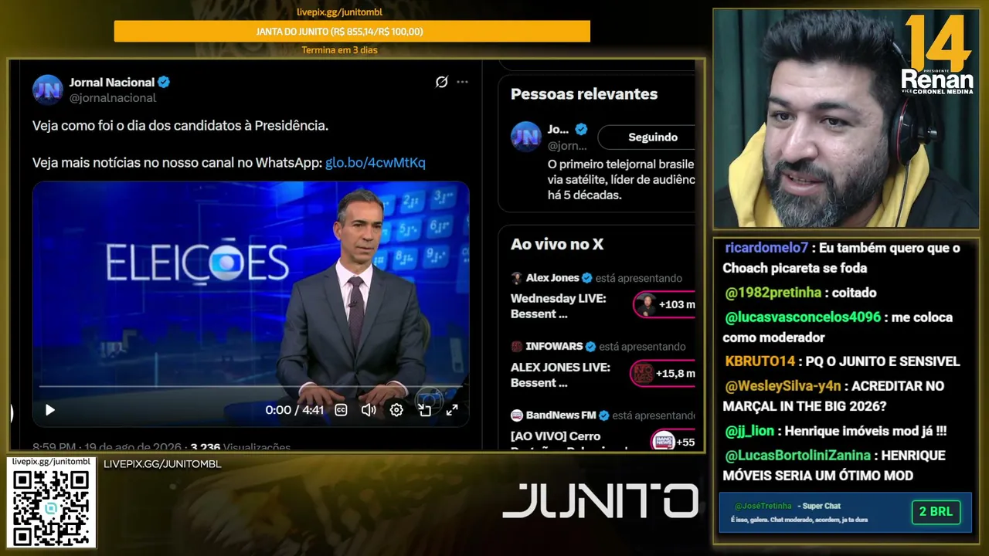
Task: Click the streamer webcam feed
Action: click(x=845, y=118)
